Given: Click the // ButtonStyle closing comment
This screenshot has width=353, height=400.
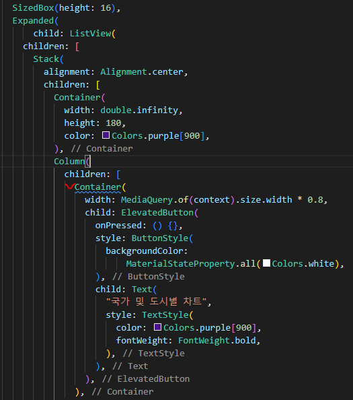Looking at the screenshot, I should pos(149,277).
